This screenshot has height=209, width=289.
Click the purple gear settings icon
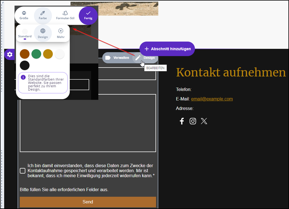[x=10, y=54]
